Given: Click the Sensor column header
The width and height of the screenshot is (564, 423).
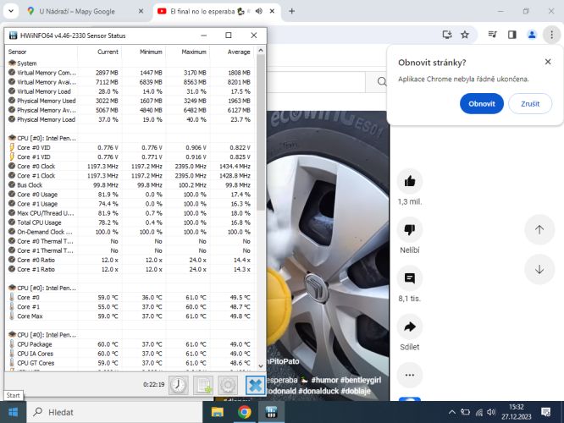Looking at the screenshot, I should (41, 52).
